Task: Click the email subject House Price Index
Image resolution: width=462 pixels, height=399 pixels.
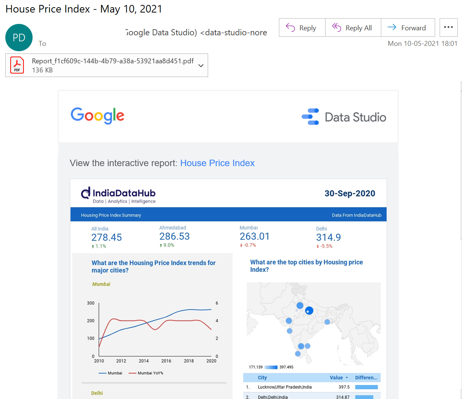Action: click(x=84, y=9)
